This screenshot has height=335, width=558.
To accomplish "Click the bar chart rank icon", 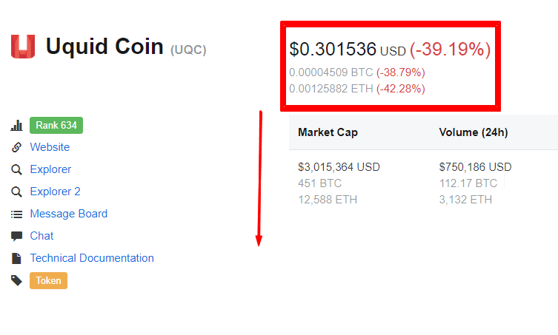I will point(16,126).
